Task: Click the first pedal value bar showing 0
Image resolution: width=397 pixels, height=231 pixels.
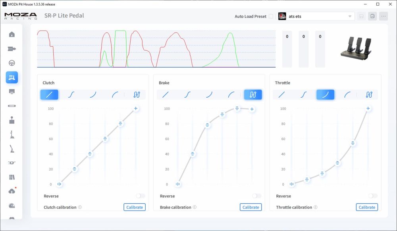Action: (x=287, y=49)
